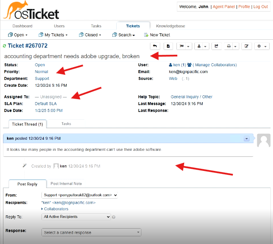Switch to the ticket's Tasks sub-tab
This screenshot has width=273, height=244.
[x=66, y=123]
